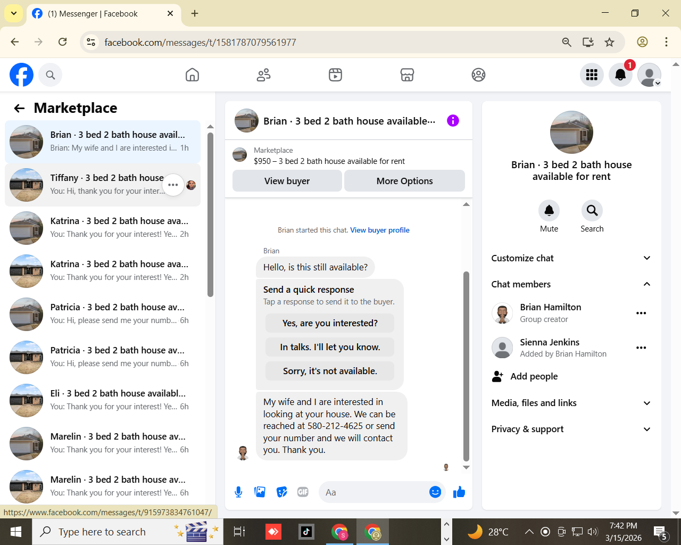The image size is (681, 545).
Task: Click the browser address bar URL
Action: [x=200, y=43]
